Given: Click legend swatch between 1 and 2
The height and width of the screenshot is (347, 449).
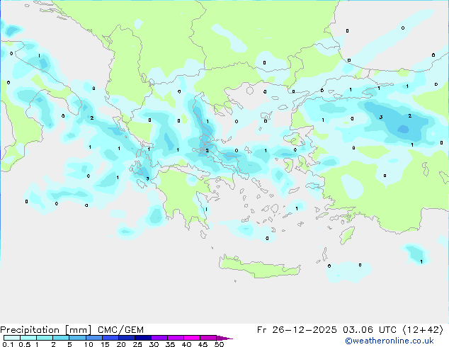Looking at the screenshot, I should click(x=45, y=338).
